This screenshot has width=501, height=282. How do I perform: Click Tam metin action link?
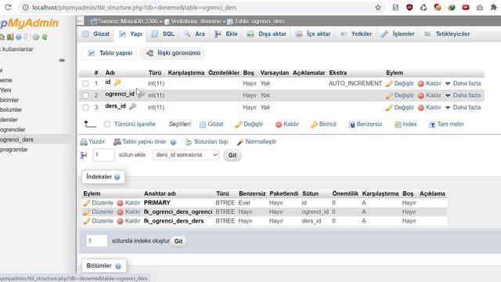[x=446, y=124]
